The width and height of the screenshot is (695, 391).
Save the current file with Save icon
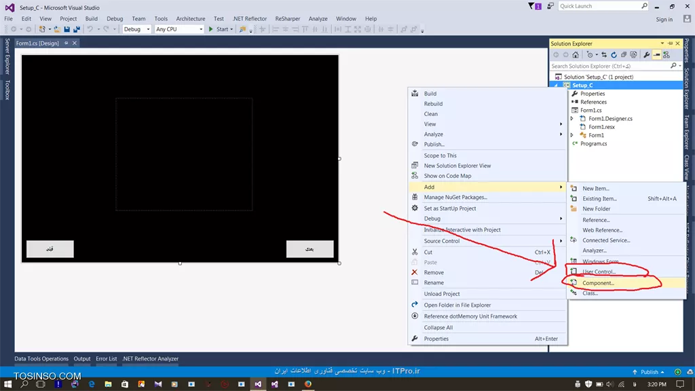(x=67, y=29)
